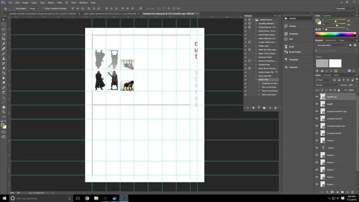Viewport: 359px width, 202px height.
Task: Select the Lasso tool
Action: click(3, 29)
